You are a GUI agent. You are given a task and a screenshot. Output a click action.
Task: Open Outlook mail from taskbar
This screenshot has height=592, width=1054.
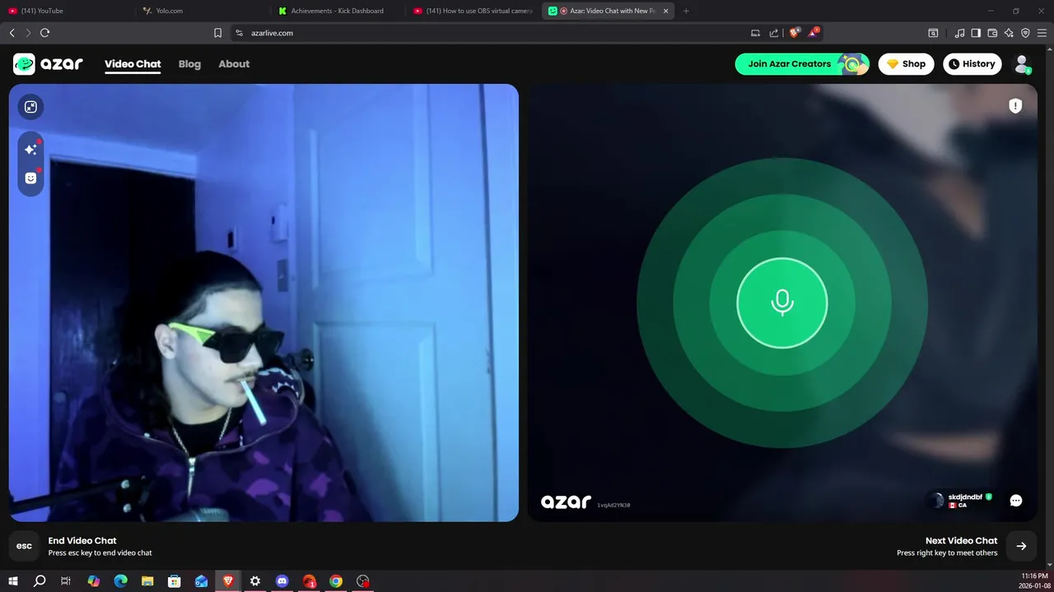tap(202, 581)
